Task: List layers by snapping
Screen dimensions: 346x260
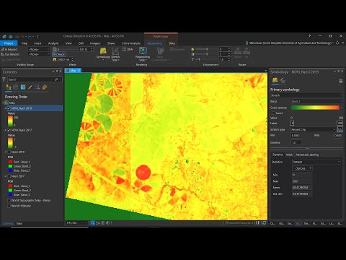Action: pos(37,87)
